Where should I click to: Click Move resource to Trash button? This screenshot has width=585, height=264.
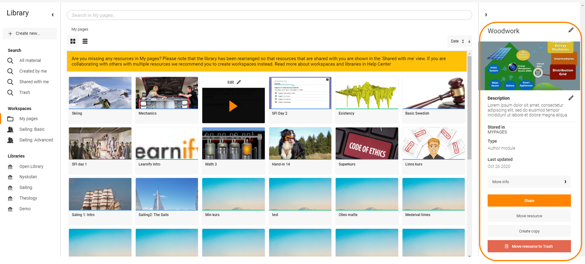pos(529,246)
